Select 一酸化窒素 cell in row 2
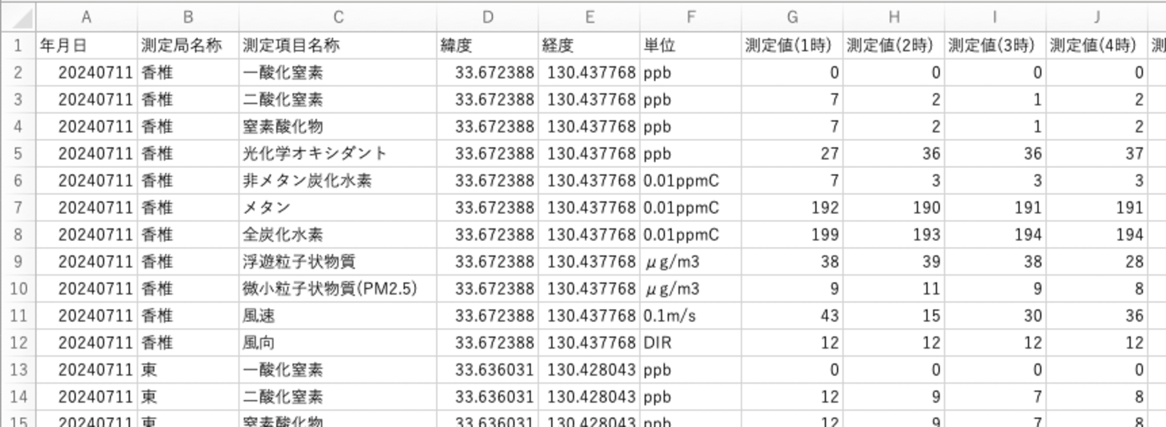 coord(338,72)
